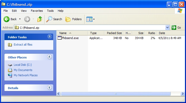186x103 pixels.
Task: Go up one folder level
Action: (x=40, y=19)
